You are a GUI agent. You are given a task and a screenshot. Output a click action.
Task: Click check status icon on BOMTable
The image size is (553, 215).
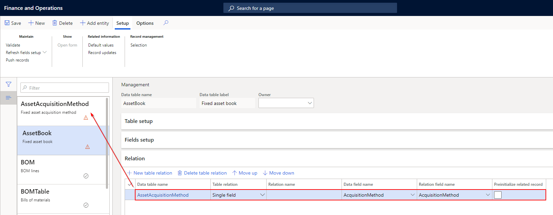pyautogui.click(x=86, y=205)
